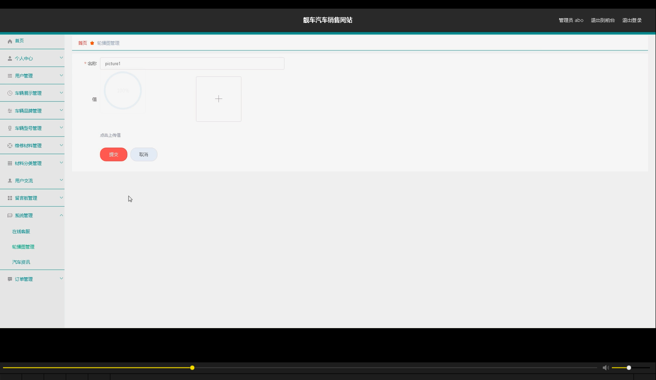The image size is (656, 380).
Task: Select 用户管理 menu label
Action: [24, 76]
